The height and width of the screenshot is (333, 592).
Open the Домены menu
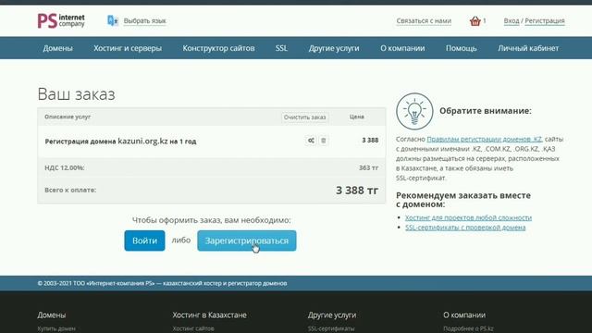click(x=57, y=48)
